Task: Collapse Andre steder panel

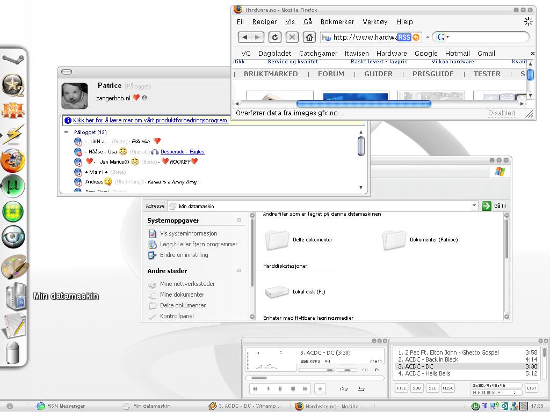Action: [x=239, y=270]
